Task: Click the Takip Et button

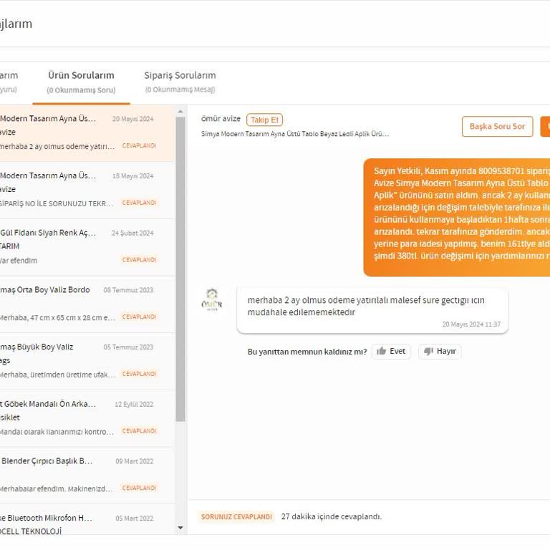Action: point(264,120)
